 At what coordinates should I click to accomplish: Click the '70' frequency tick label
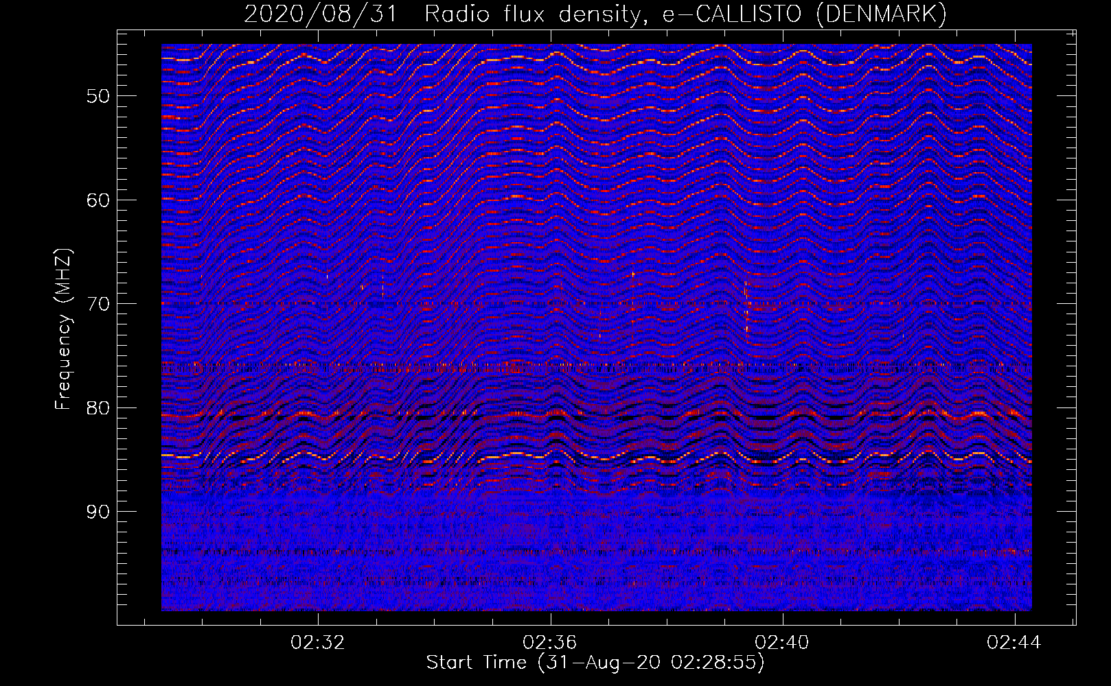(98, 304)
